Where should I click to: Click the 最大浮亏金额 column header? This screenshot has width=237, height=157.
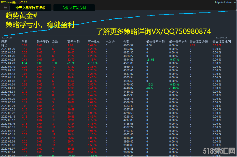(x=155, y=42)
